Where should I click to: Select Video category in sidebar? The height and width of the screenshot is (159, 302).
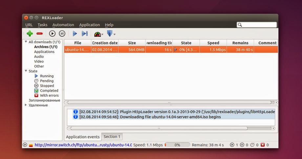click(x=39, y=61)
